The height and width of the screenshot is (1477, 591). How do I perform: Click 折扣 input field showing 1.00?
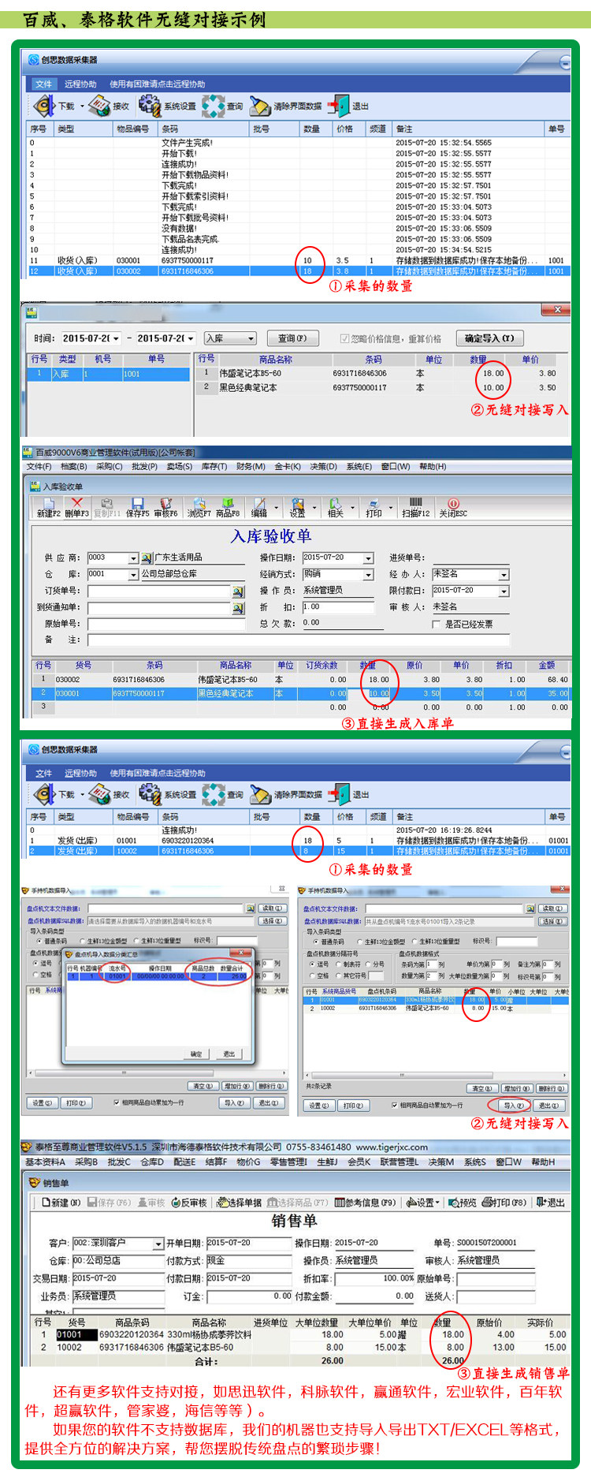coord(338,607)
